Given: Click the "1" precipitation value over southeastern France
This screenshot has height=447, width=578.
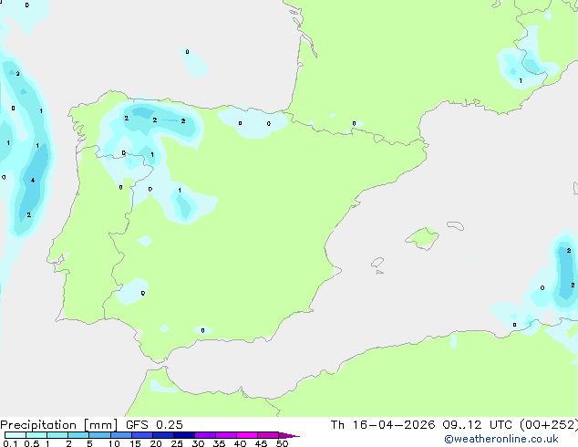Looking at the screenshot, I should [x=521, y=81].
